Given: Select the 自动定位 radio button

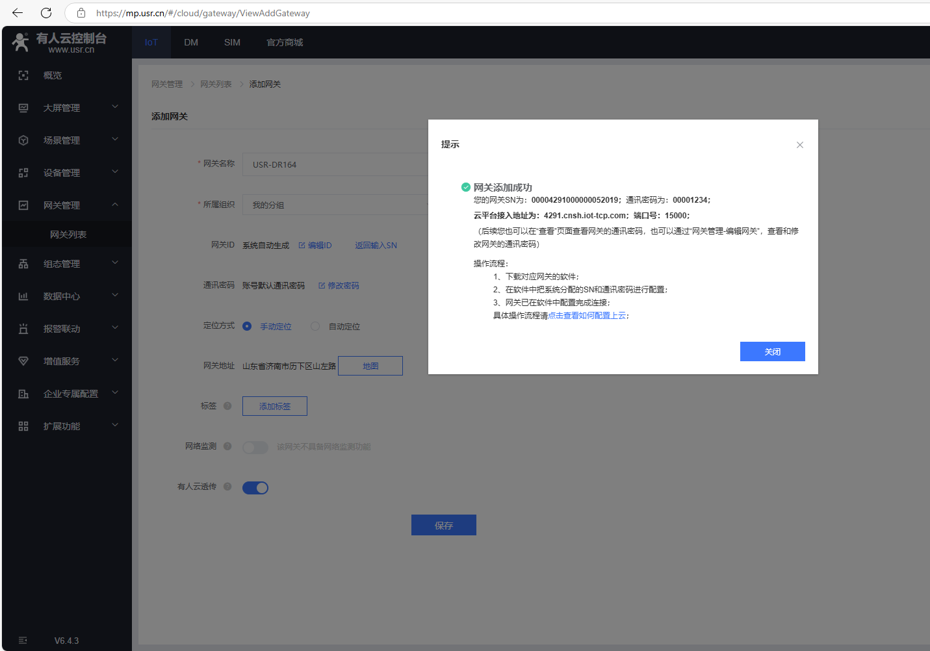Looking at the screenshot, I should click(x=315, y=326).
